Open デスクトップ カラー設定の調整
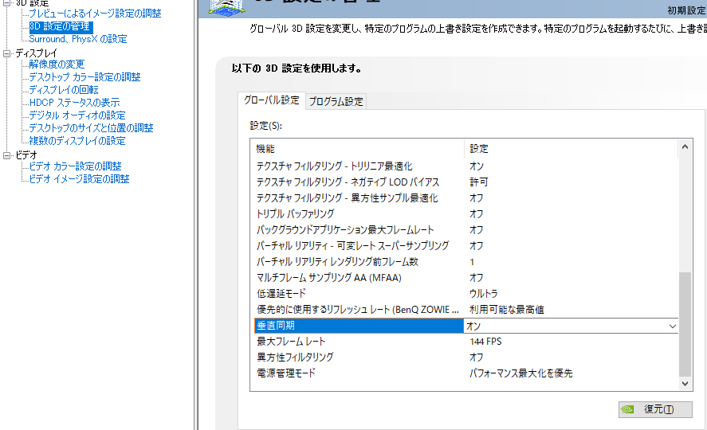707x430 pixels. coord(84,77)
